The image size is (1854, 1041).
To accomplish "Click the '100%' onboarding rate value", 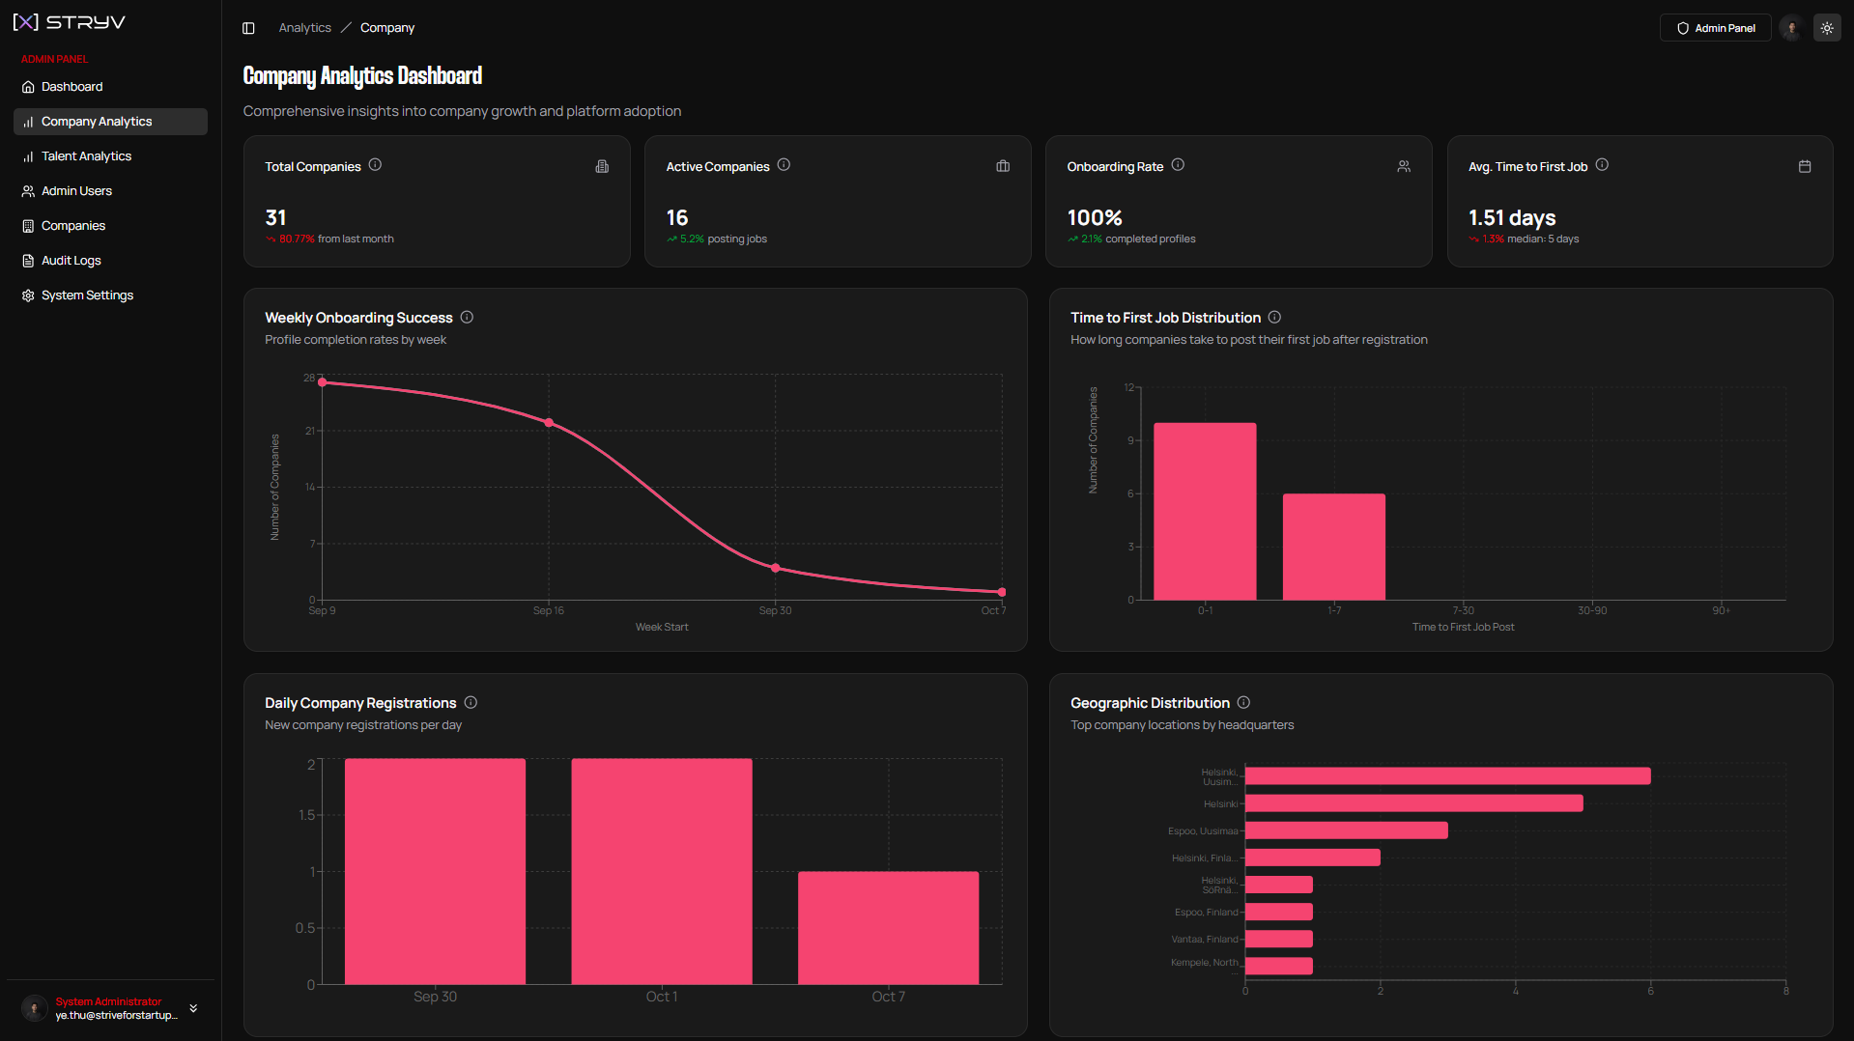I will point(1095,217).
